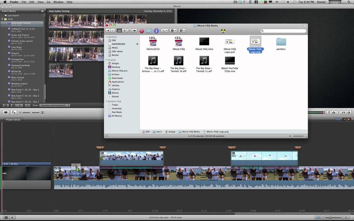Click the Finder back arrow button

[108, 31]
